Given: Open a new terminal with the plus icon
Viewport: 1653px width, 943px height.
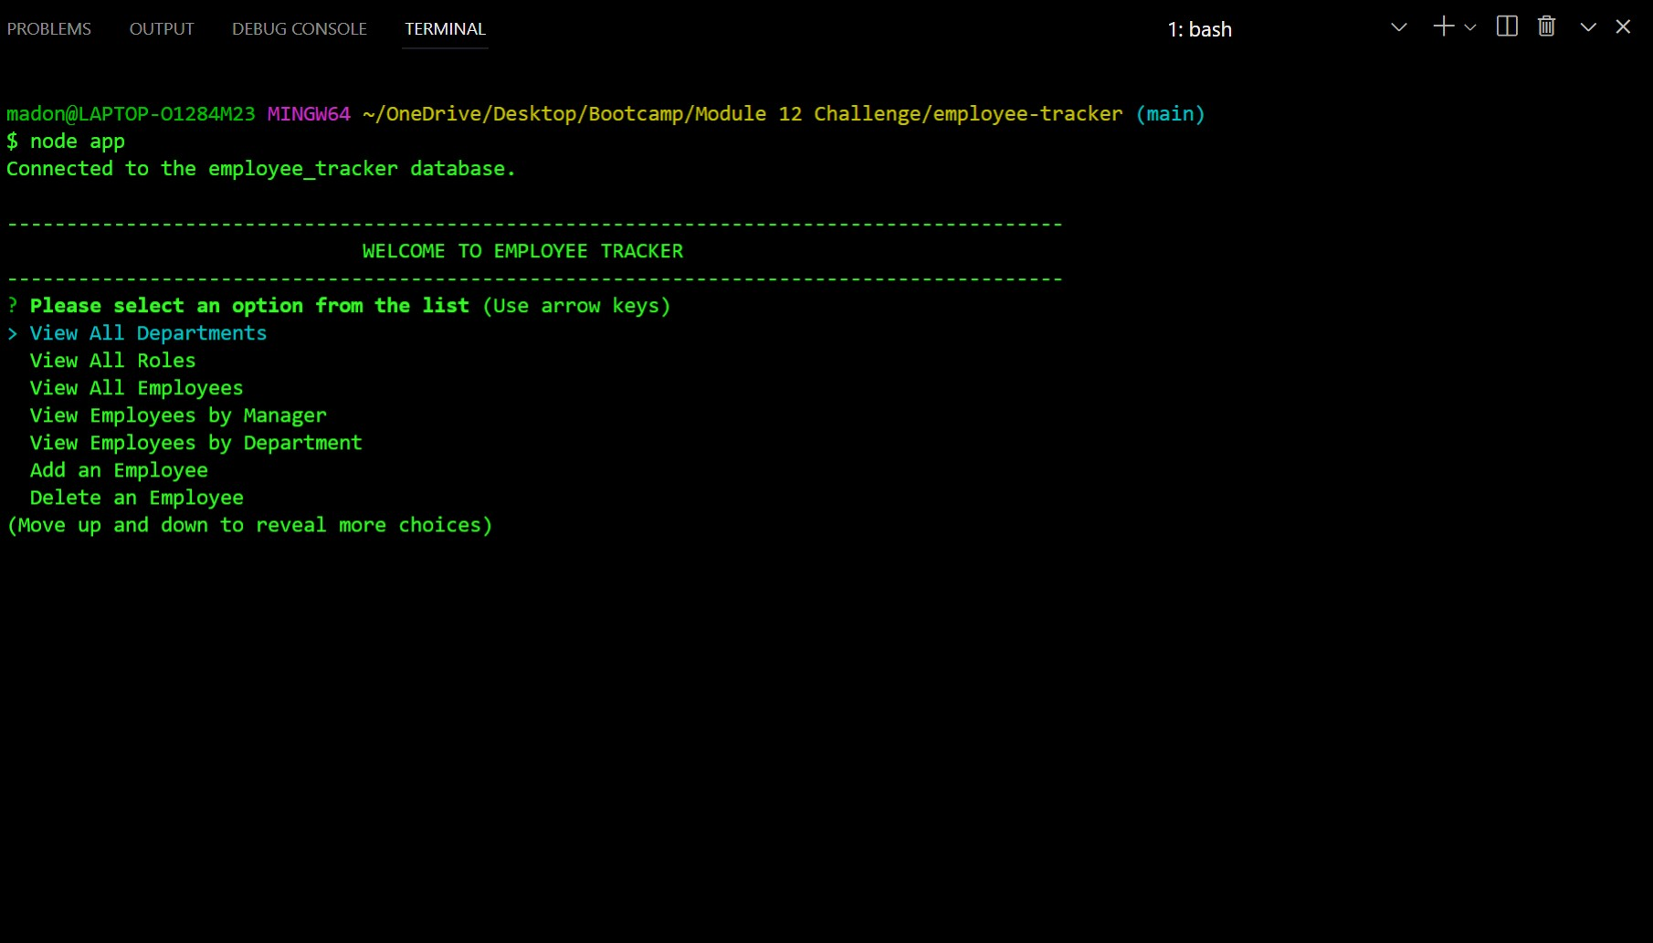Looking at the screenshot, I should coord(1443,26).
